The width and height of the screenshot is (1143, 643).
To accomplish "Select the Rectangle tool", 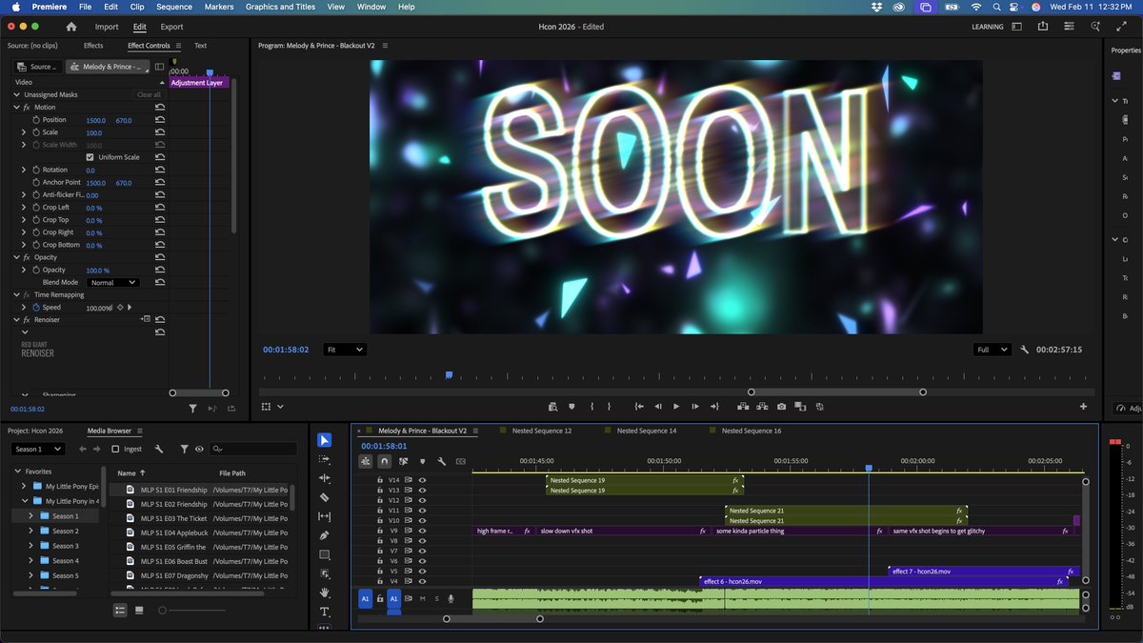I will (324, 554).
